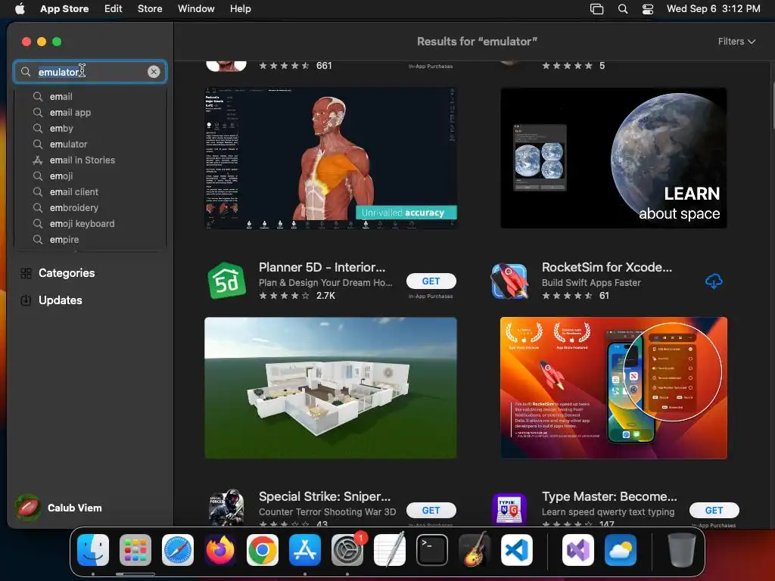Launch Safari from the Dock
Screen dimensions: 775x581
(x=178, y=550)
